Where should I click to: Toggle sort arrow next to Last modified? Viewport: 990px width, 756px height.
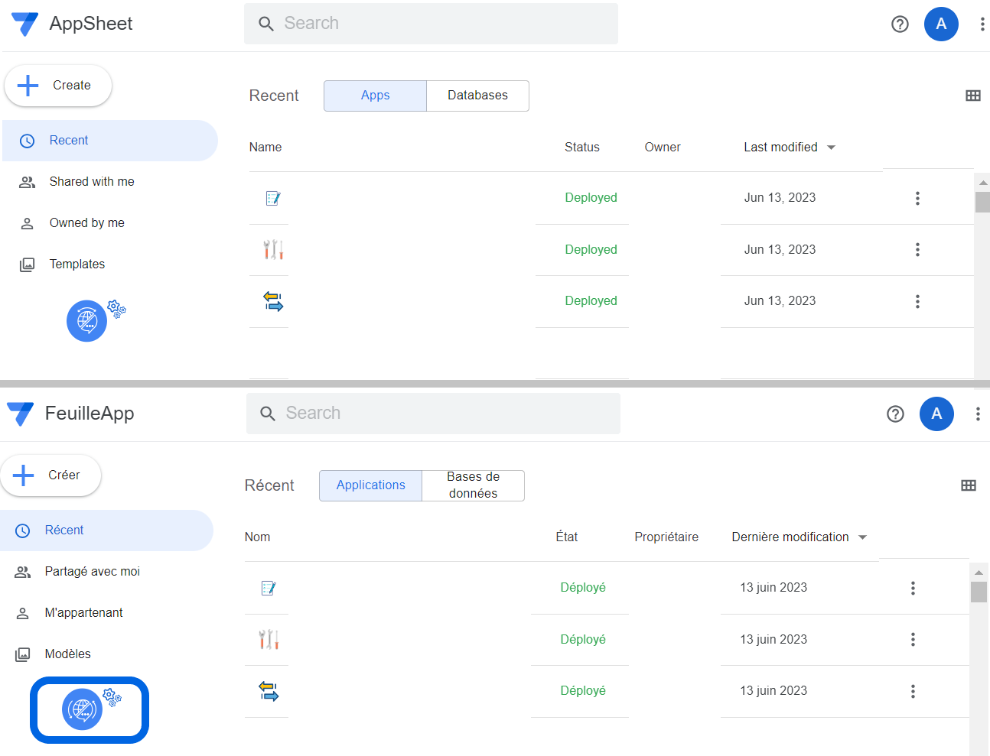click(x=832, y=148)
